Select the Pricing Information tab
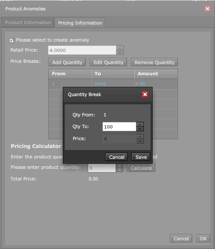Screen dimensions: 215x249 point(80,23)
